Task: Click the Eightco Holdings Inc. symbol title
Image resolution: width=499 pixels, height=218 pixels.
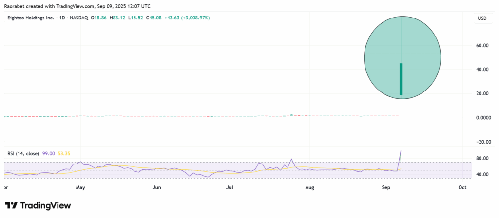Action: tap(30, 18)
